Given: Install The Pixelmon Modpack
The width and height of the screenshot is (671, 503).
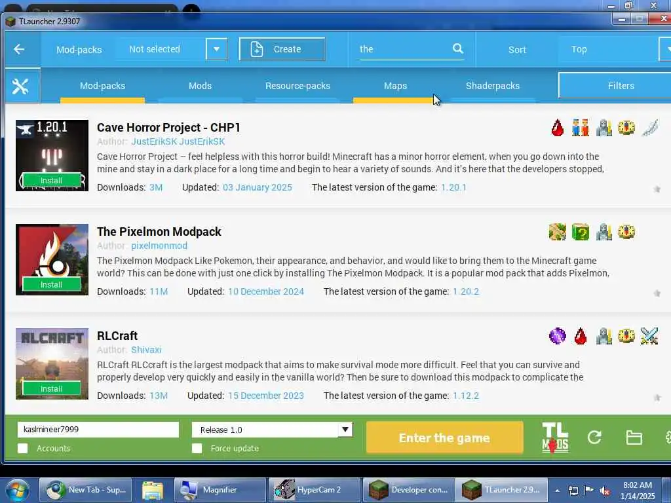Looking at the screenshot, I should [51, 284].
